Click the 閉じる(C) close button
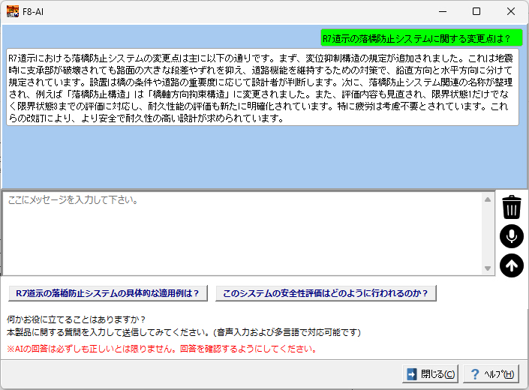This screenshot has height=390, width=529. [430, 374]
